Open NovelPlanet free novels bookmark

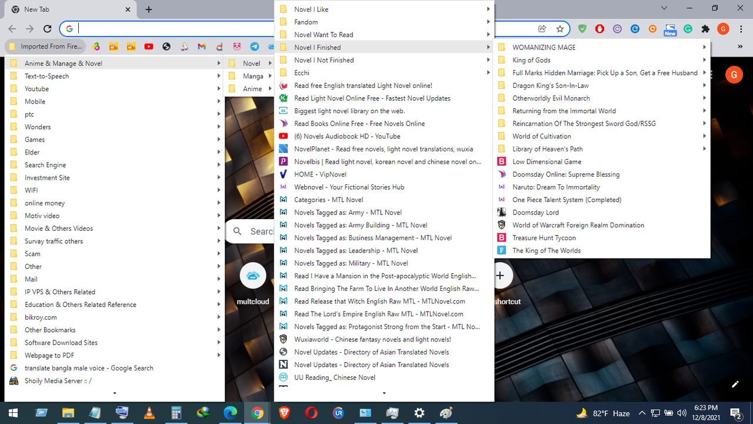(384, 149)
